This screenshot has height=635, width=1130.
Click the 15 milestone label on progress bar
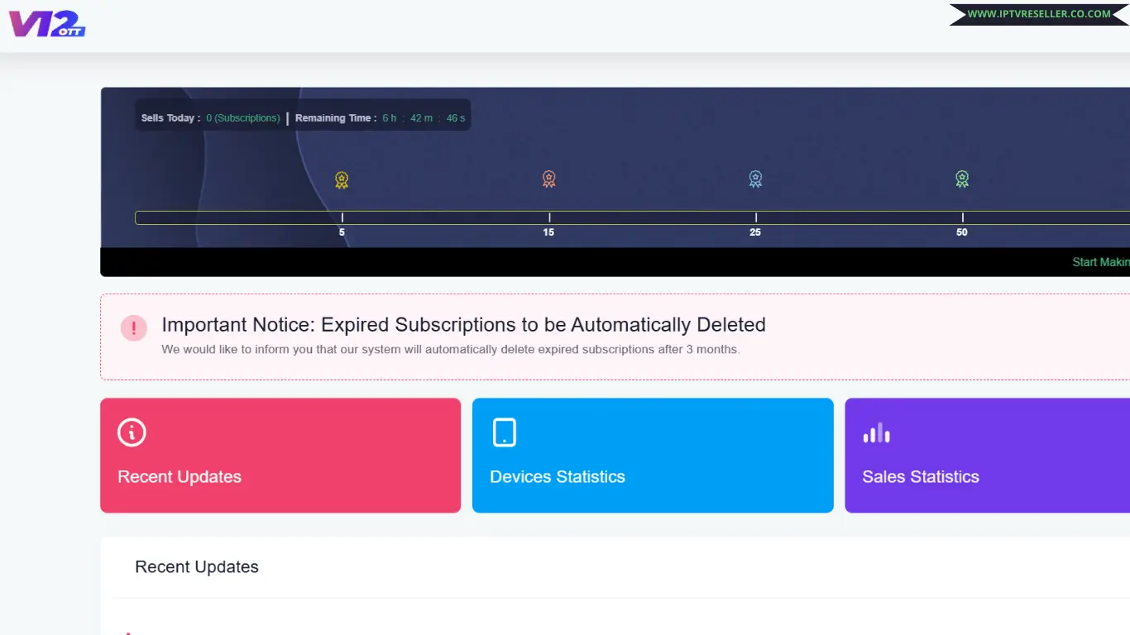coord(548,232)
